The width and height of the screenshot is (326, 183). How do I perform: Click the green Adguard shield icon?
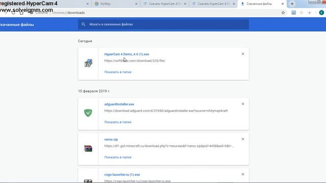coord(88,113)
